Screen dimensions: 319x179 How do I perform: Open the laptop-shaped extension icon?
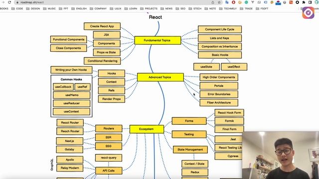point(259,2)
